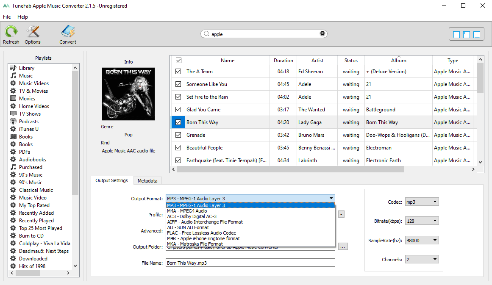
Task: Toggle the select-all header checkbox
Action: 178,60
